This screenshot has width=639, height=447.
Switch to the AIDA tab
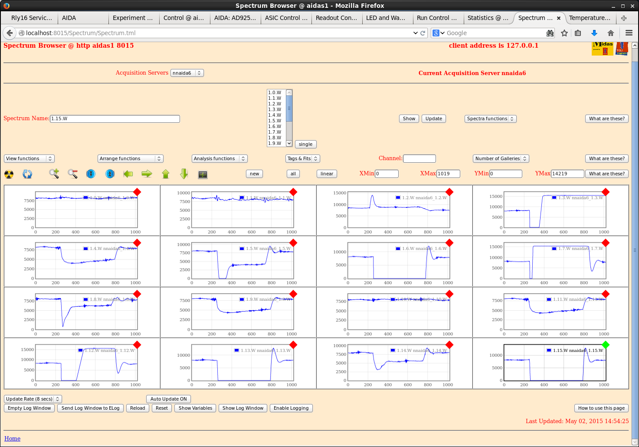click(83, 18)
